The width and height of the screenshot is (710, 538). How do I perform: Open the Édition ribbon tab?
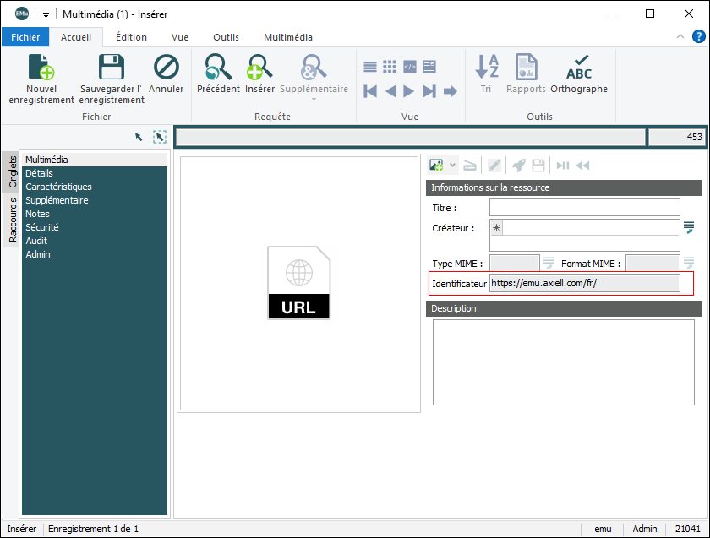pos(131,37)
